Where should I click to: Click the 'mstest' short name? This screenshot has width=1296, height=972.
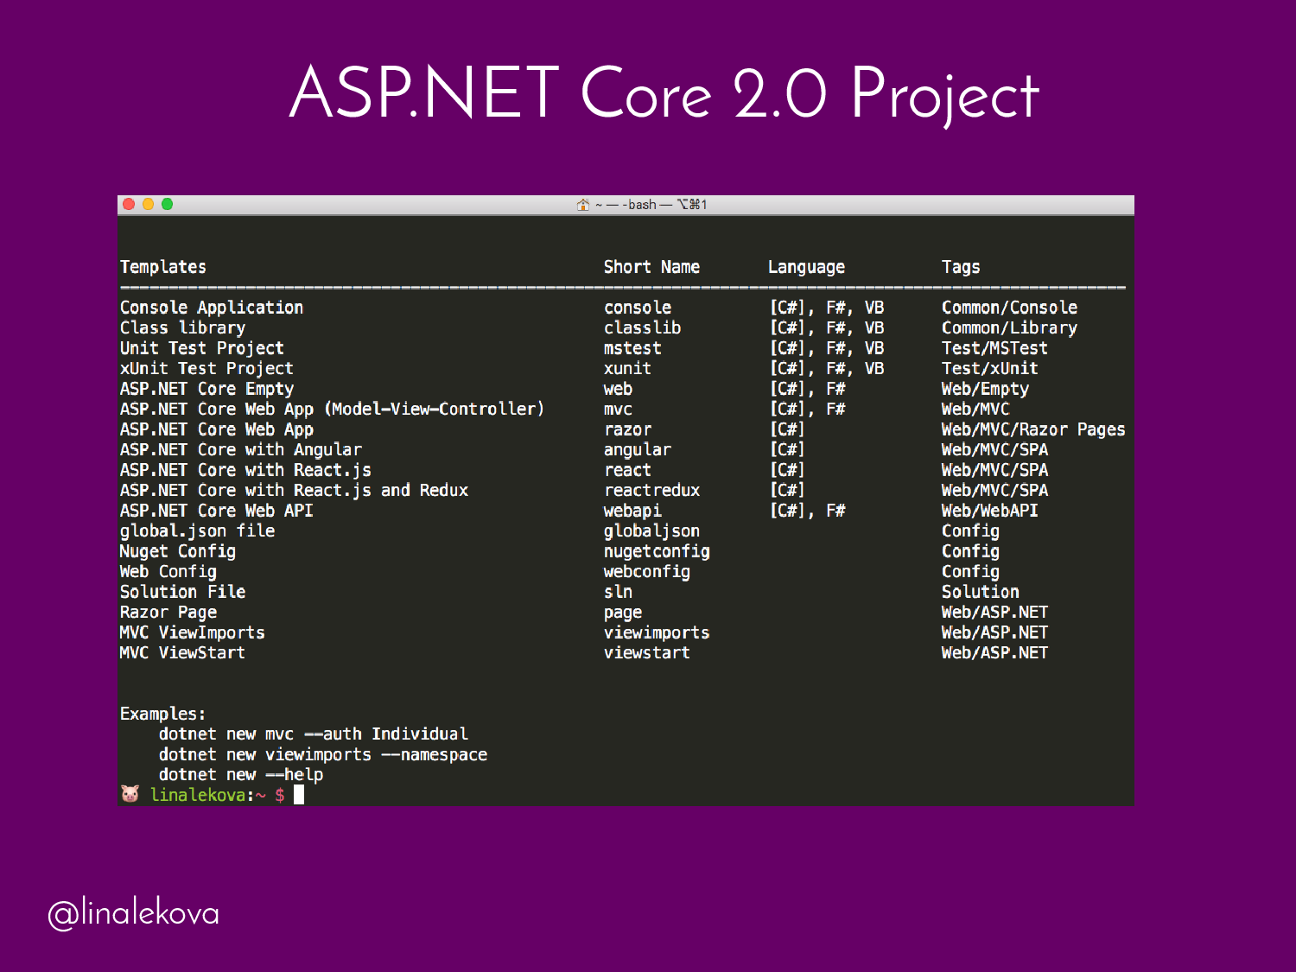coord(632,348)
